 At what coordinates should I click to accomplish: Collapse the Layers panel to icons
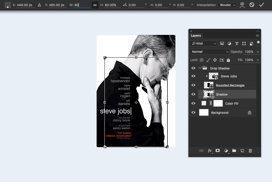pyautogui.click(x=258, y=31)
